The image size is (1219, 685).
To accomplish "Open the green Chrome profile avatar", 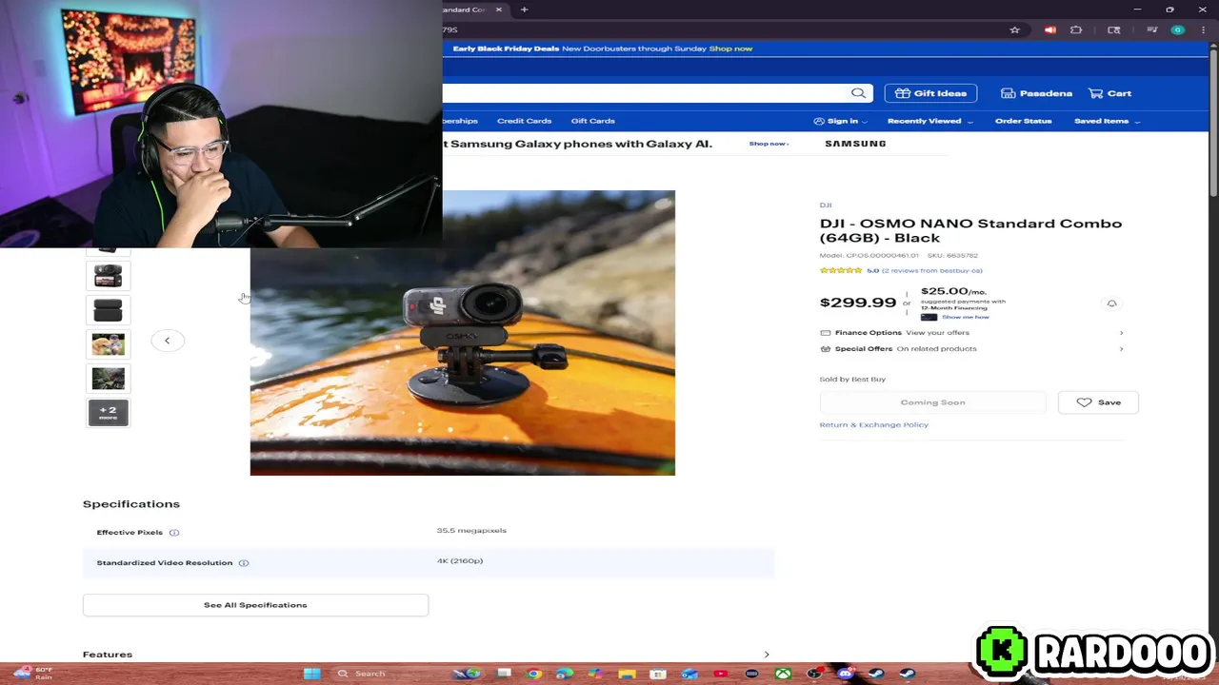I will click(x=1177, y=29).
